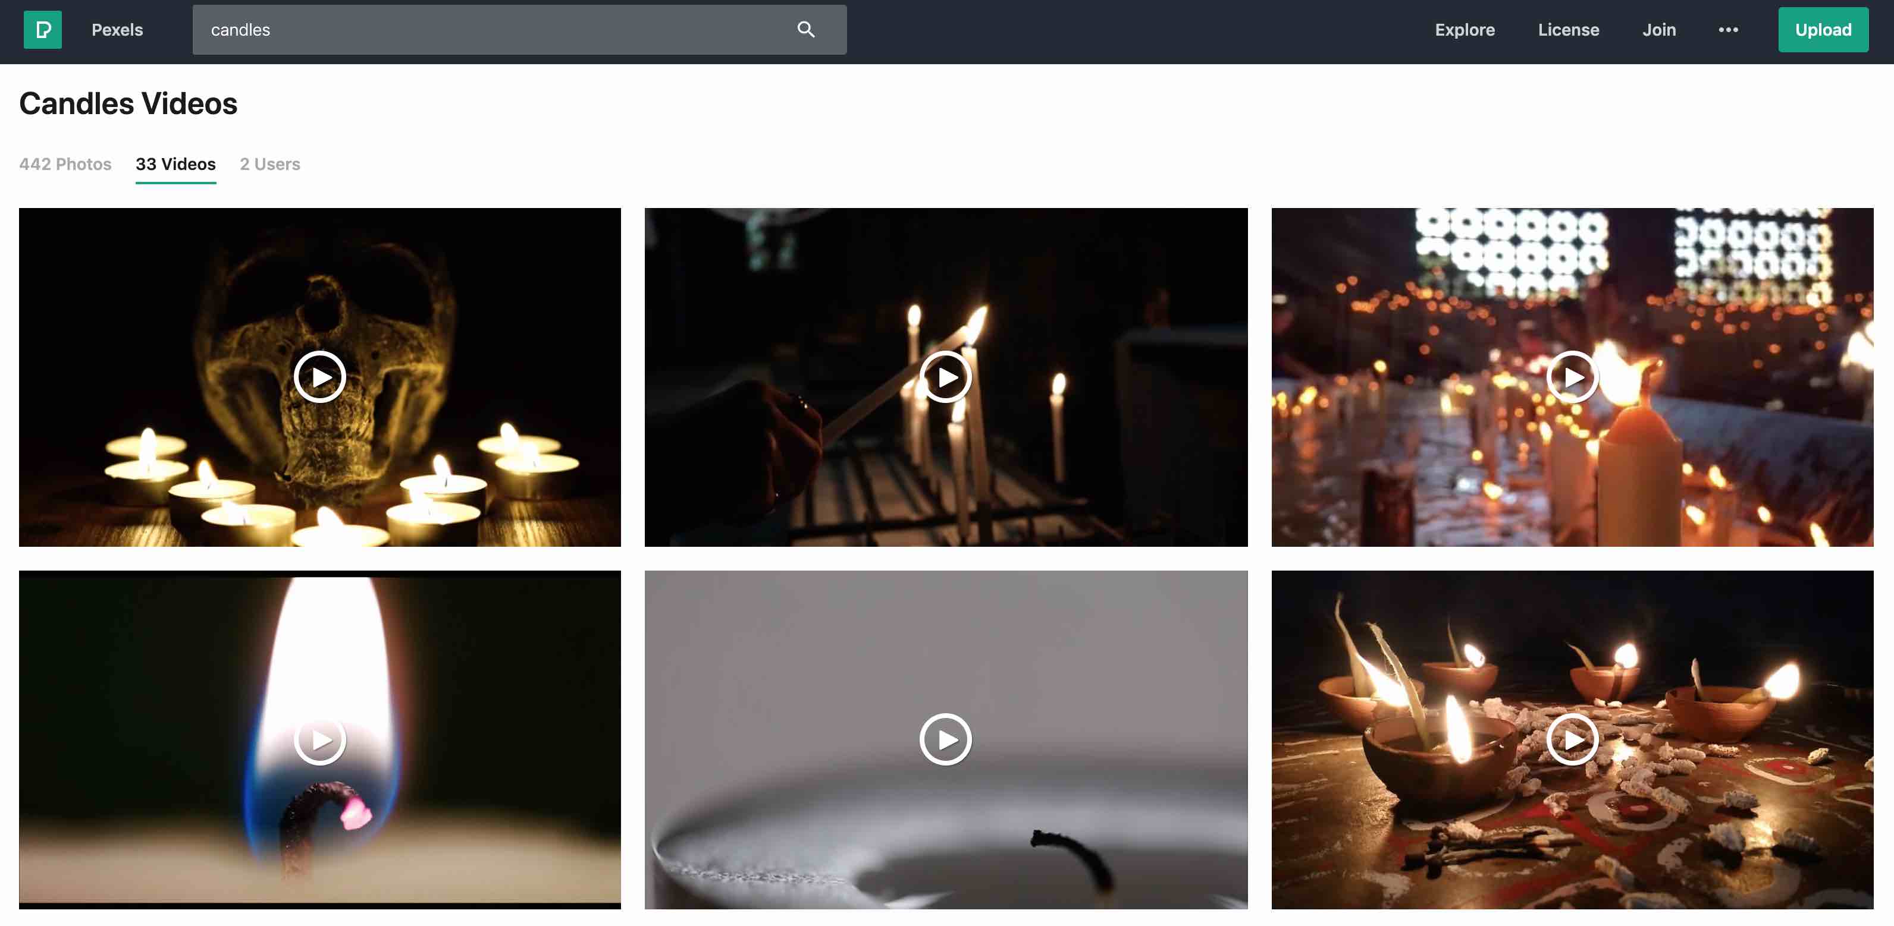Play the large gathering candles video
Viewport: 1894px width, 926px height.
[x=1573, y=377]
